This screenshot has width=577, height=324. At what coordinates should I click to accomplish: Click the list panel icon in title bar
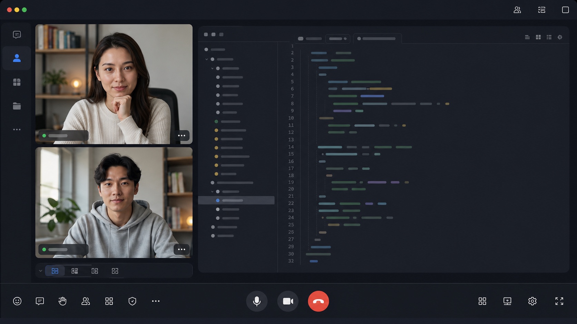tap(541, 10)
